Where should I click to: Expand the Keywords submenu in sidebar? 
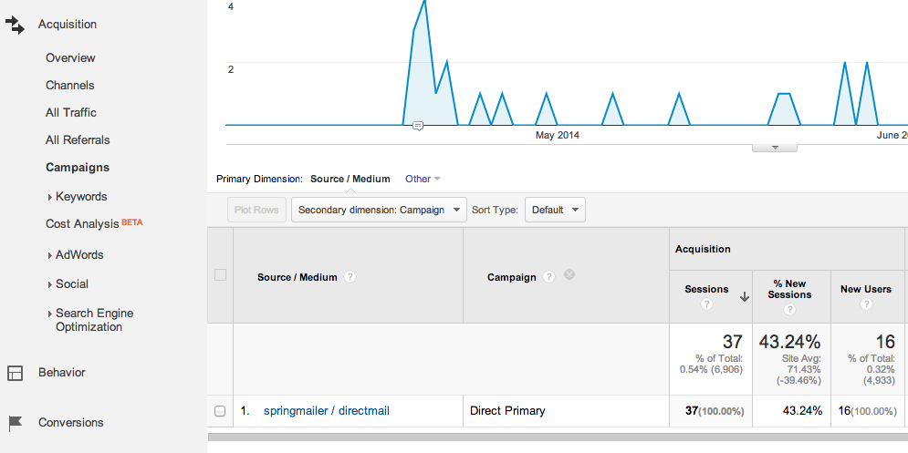[49, 197]
